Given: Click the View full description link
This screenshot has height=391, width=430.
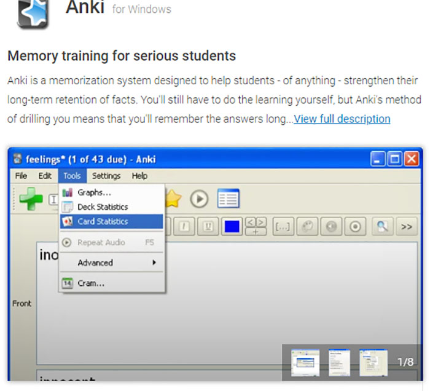Looking at the screenshot, I should coord(342,119).
